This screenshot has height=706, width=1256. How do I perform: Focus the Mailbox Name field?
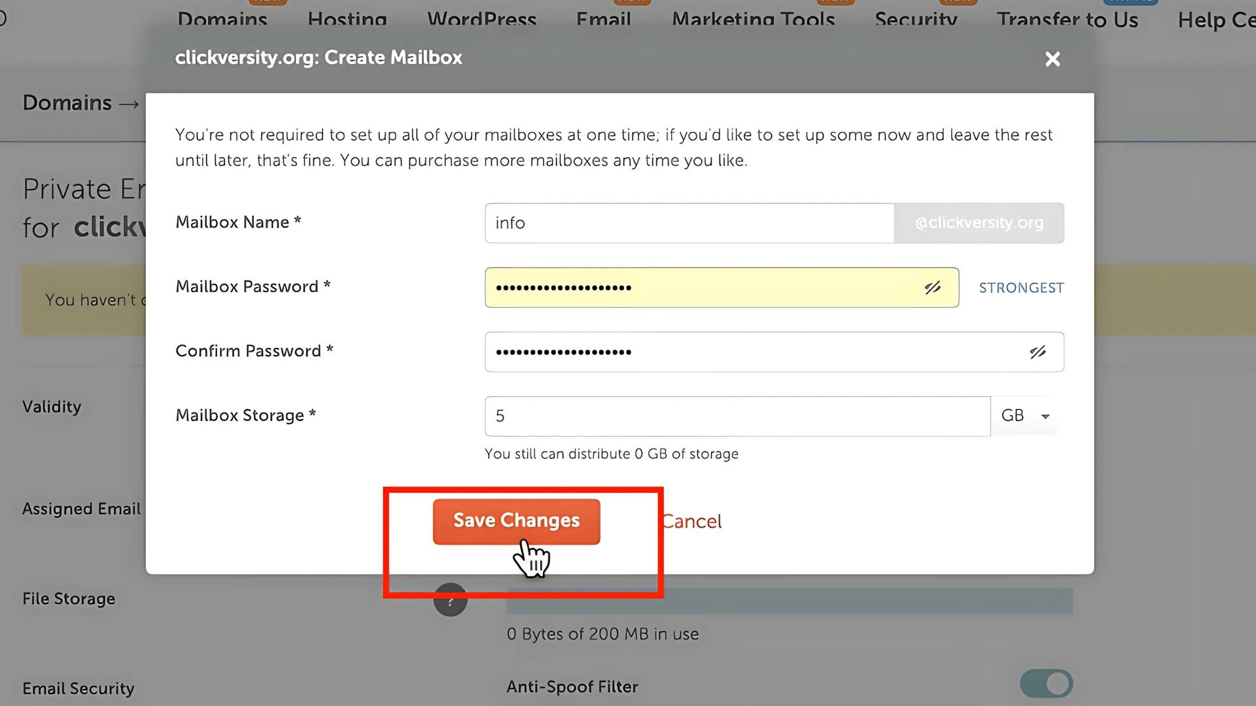coord(689,223)
